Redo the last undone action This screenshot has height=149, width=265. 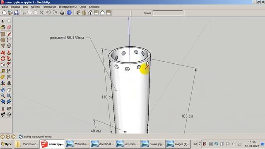point(55,13)
